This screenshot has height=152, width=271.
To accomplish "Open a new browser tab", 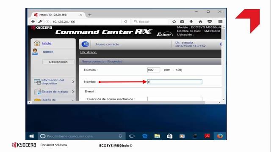I will click(90, 15).
